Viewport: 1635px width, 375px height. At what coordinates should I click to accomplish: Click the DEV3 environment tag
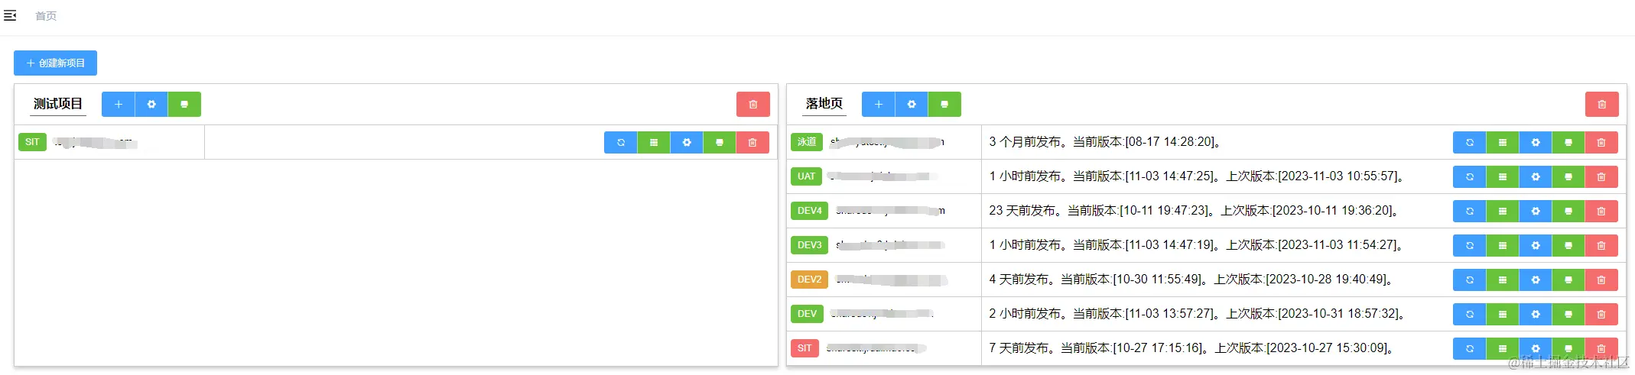(x=810, y=245)
